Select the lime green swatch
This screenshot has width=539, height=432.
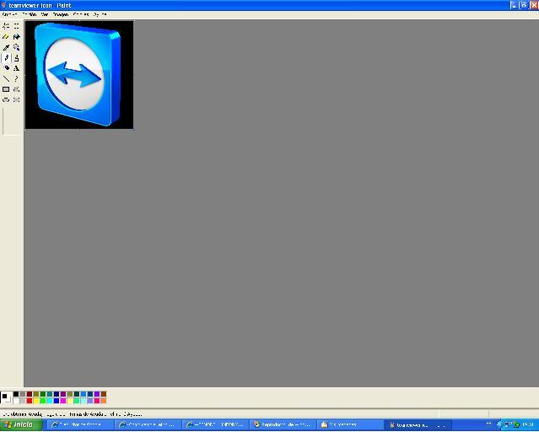(x=43, y=401)
